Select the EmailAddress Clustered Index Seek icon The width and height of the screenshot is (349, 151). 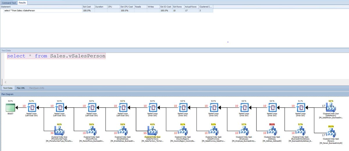[x=122, y=131]
